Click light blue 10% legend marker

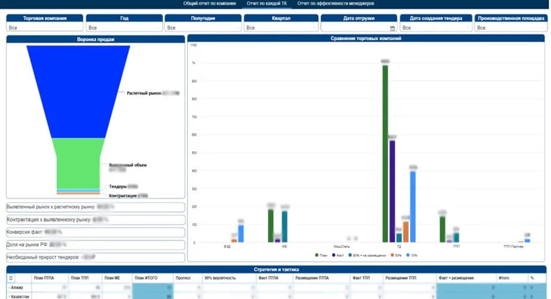tap(407, 255)
